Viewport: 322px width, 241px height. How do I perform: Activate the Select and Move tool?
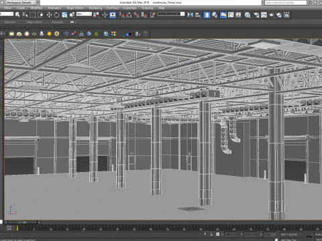coord(49,15)
